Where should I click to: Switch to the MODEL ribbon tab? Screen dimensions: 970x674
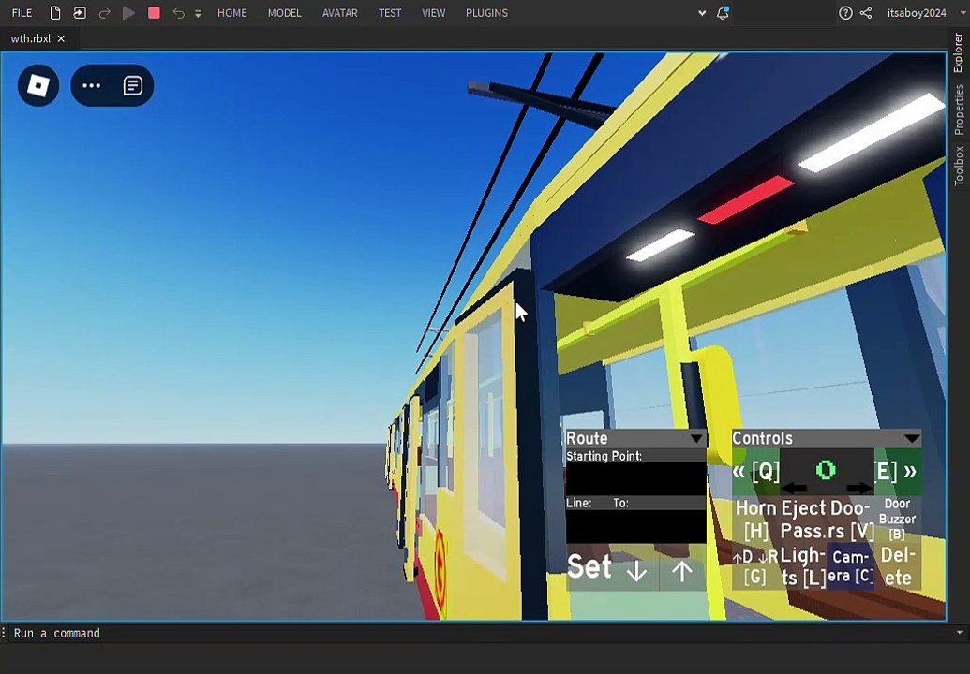tap(285, 13)
